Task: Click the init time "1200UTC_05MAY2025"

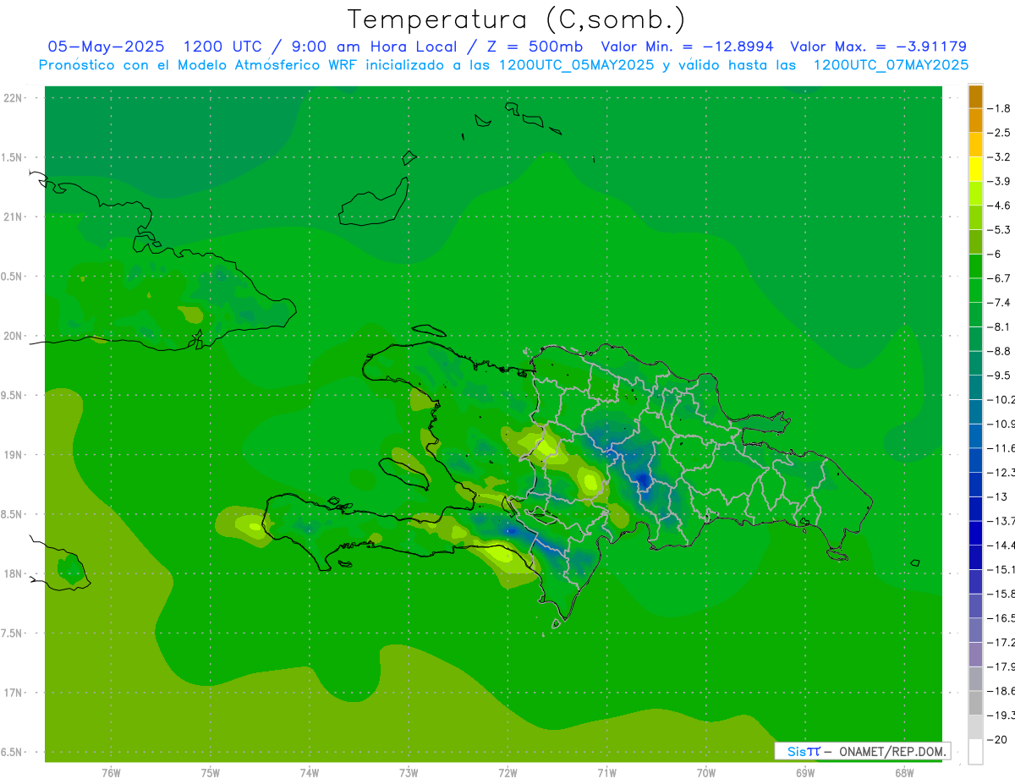Action: (x=577, y=64)
